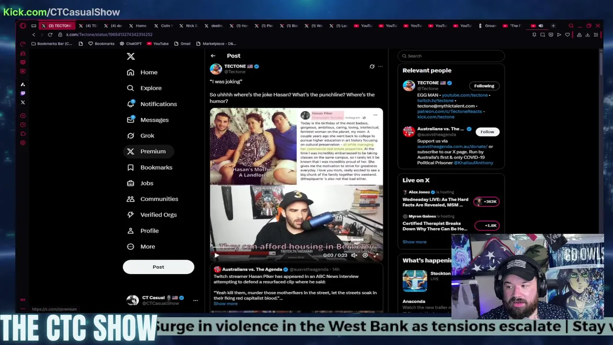Click the Grok explain icon on post
This screenshot has height=345, width=613.
click(372, 67)
